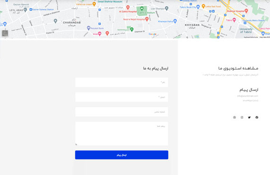Select the Gazran Subway Station icon
Screen dimensions: 270x175
(31, 9)
